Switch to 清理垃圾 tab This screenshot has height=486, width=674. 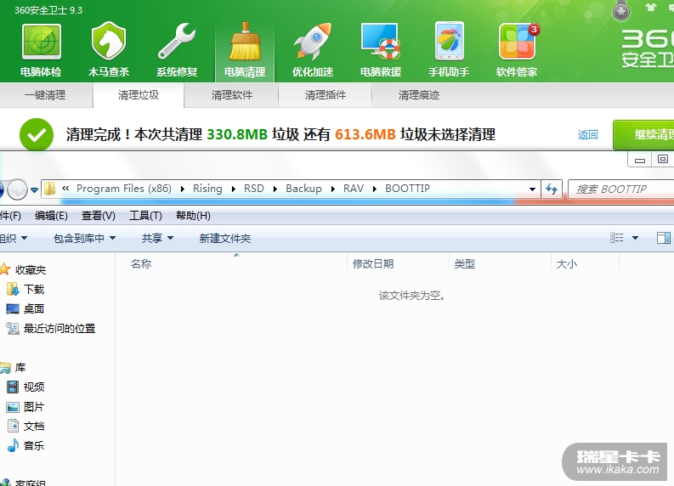coord(139,95)
